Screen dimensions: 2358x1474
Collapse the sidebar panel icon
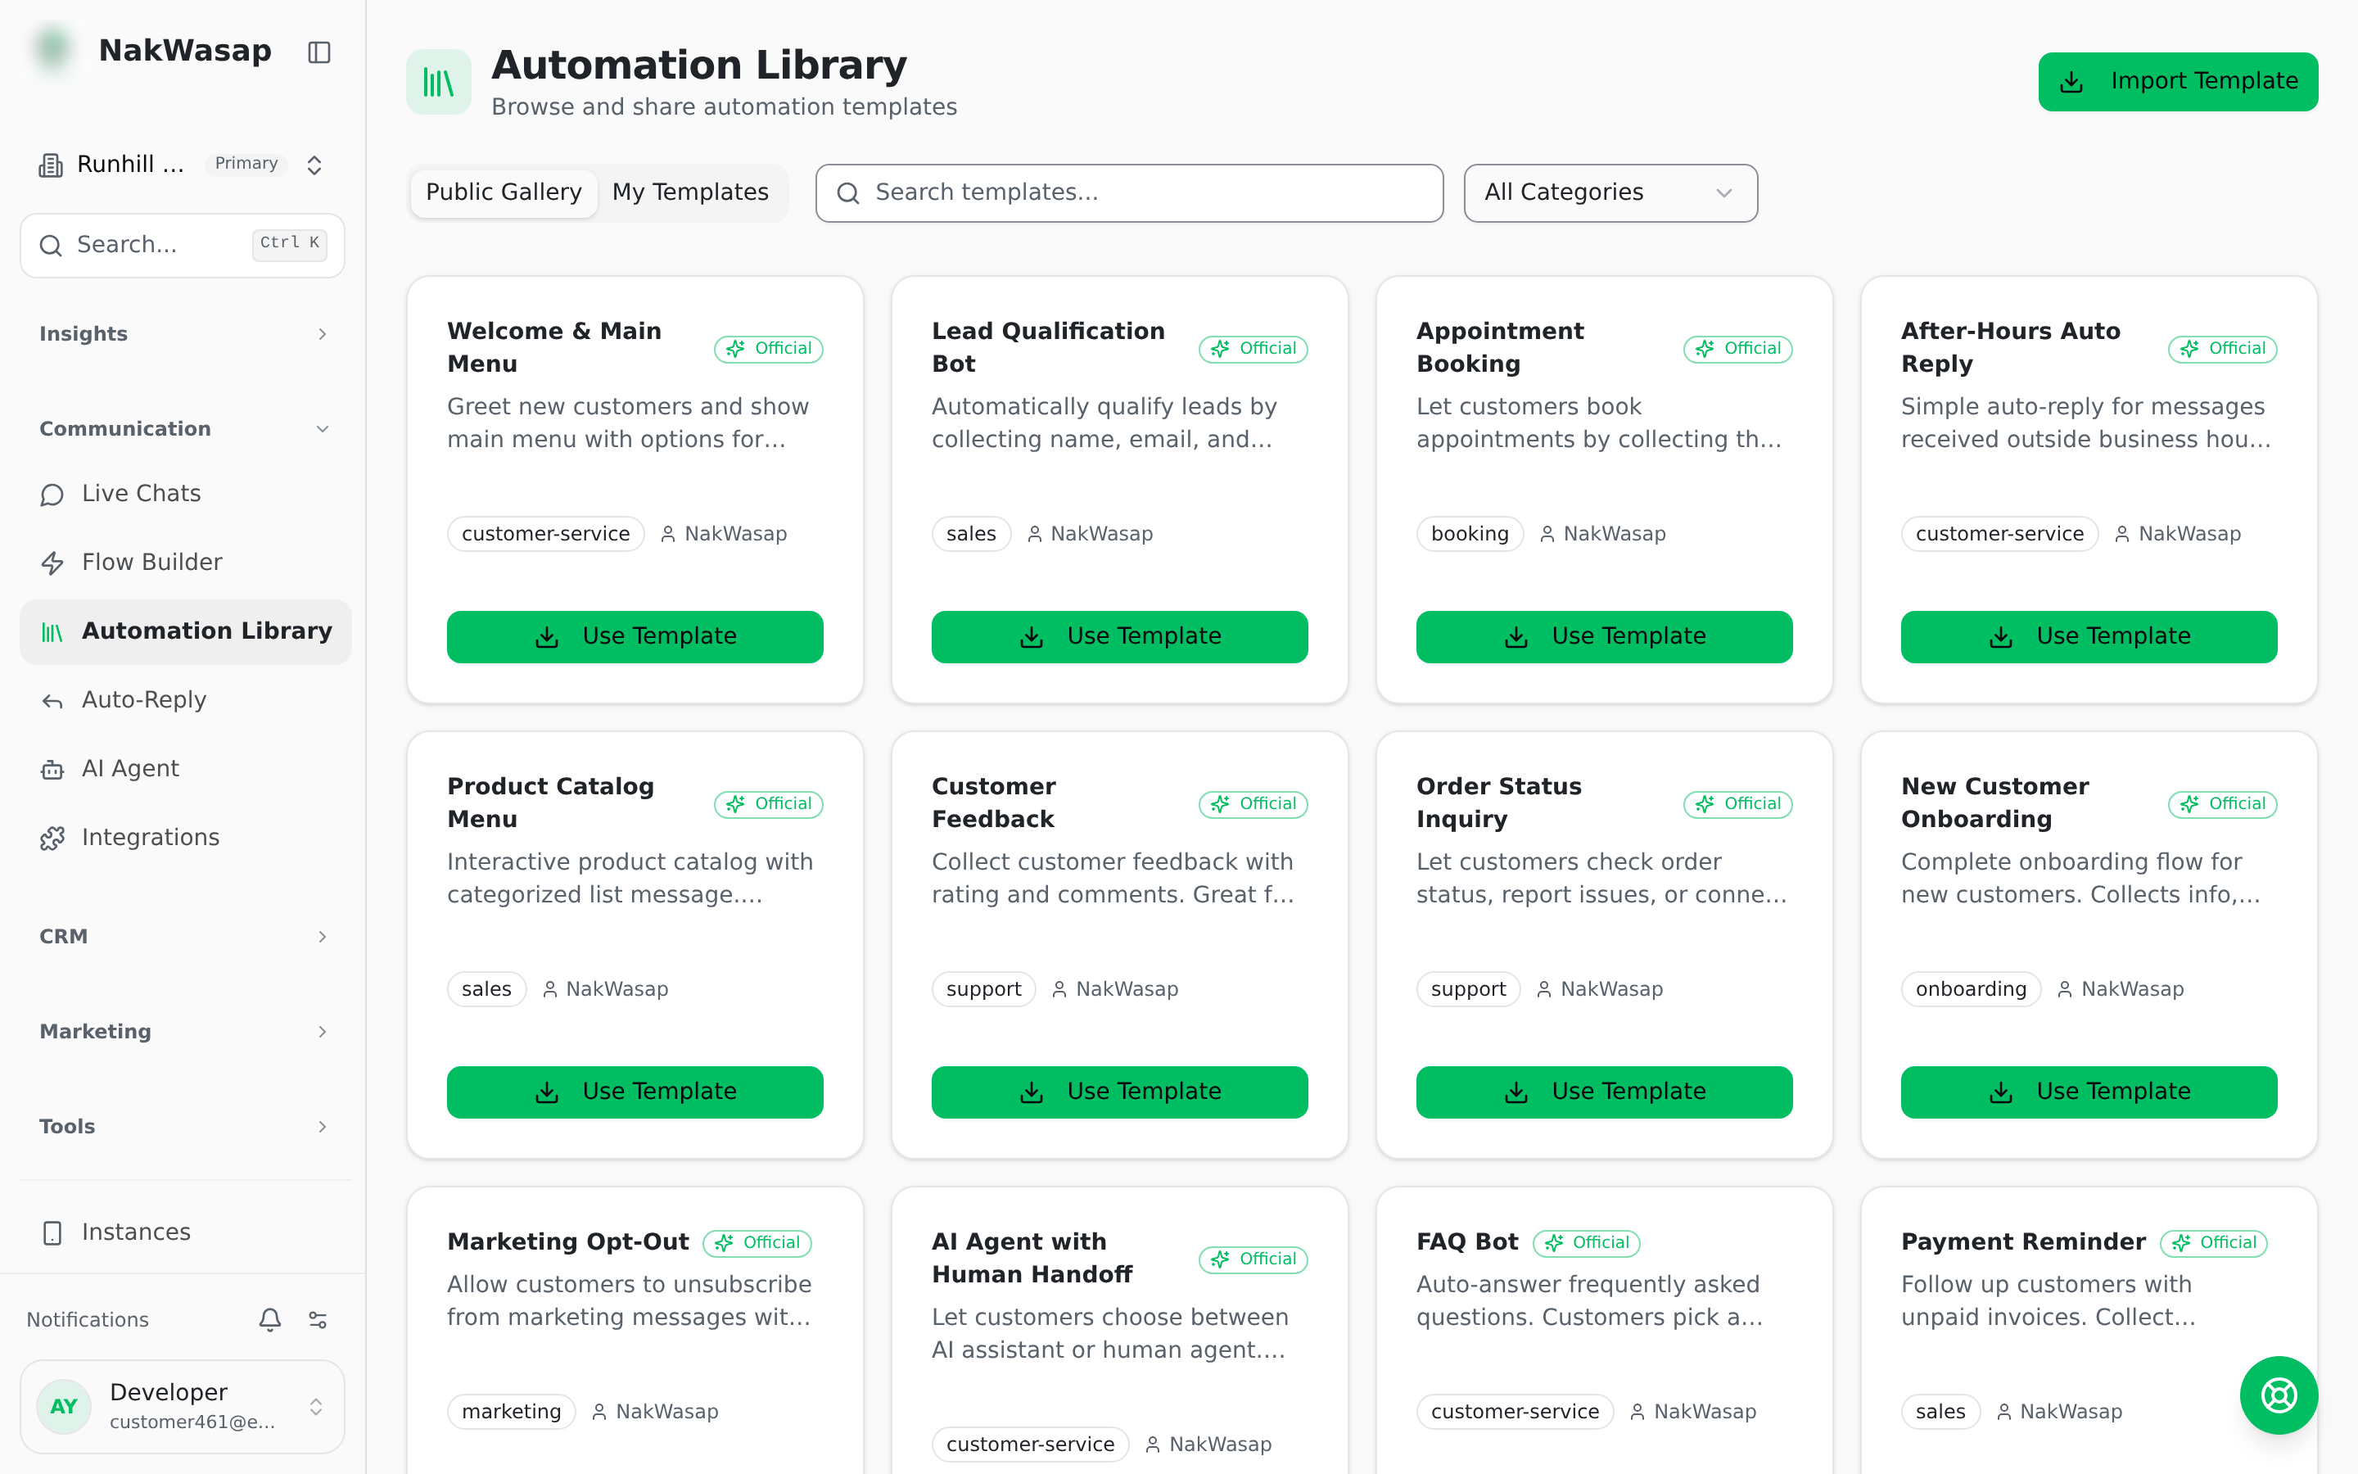click(318, 52)
